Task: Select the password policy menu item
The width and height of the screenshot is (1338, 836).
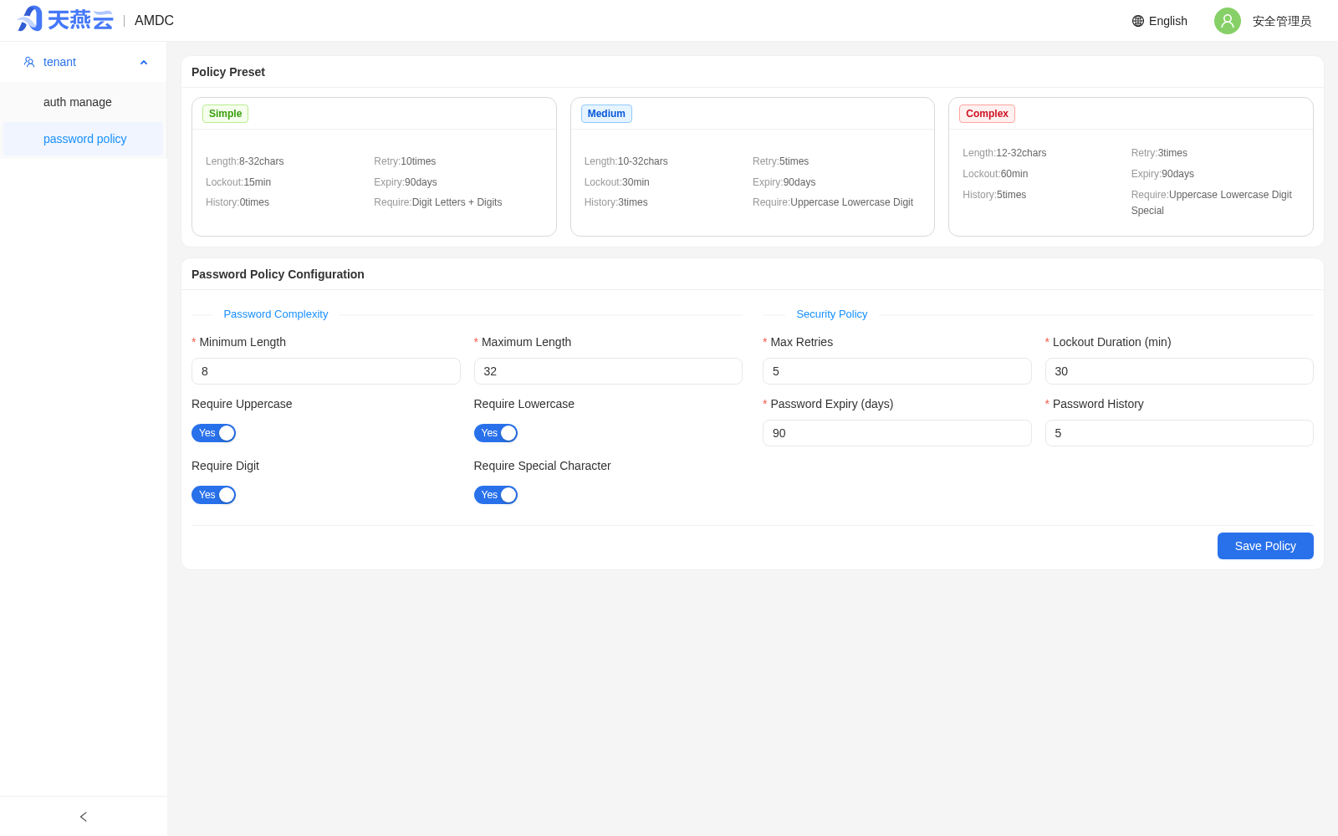Action: 84,139
